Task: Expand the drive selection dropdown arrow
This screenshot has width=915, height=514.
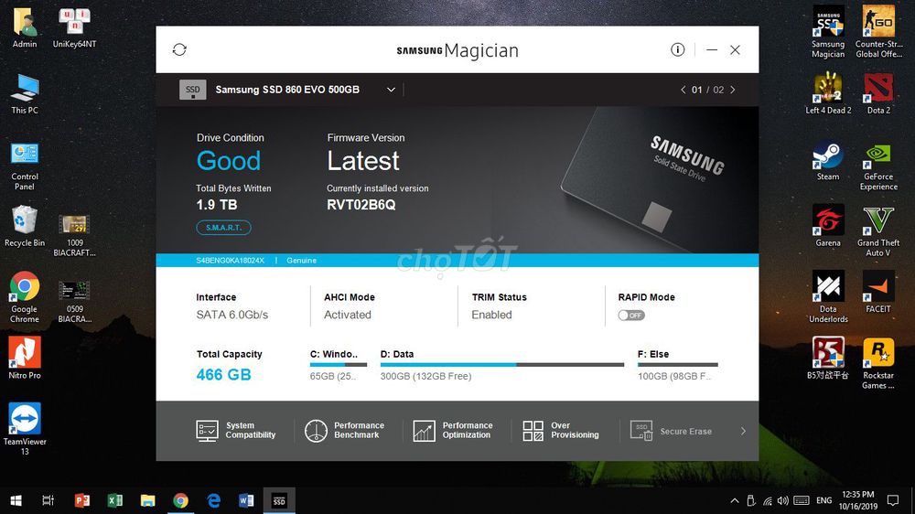Action: 391,90
